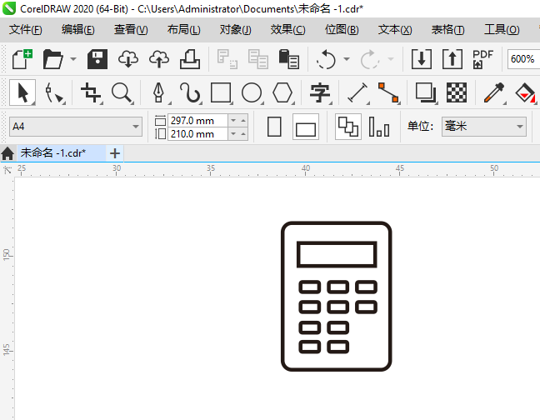Image resolution: width=540 pixels, height=420 pixels.
Task: Open the units 毫米 dropdown
Action: coord(484,127)
